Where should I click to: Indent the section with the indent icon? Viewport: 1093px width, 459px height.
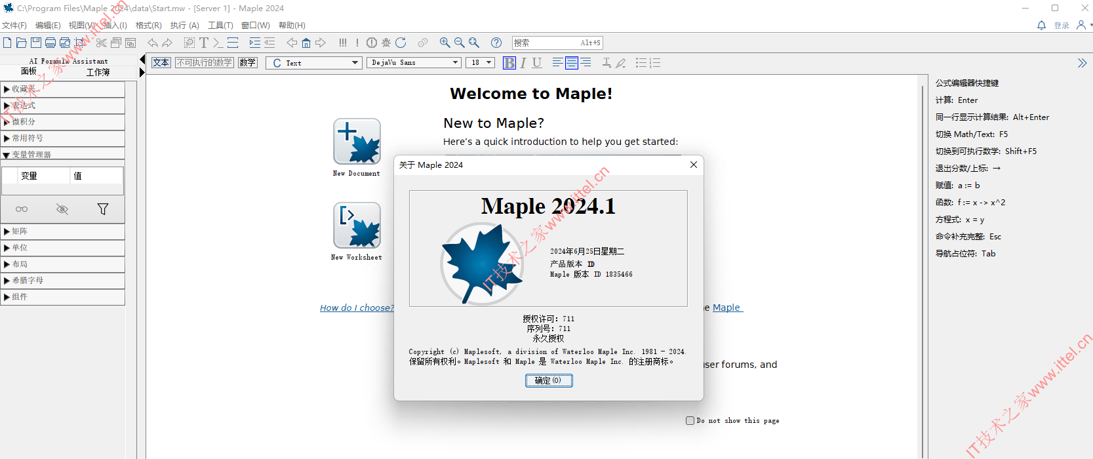[255, 43]
